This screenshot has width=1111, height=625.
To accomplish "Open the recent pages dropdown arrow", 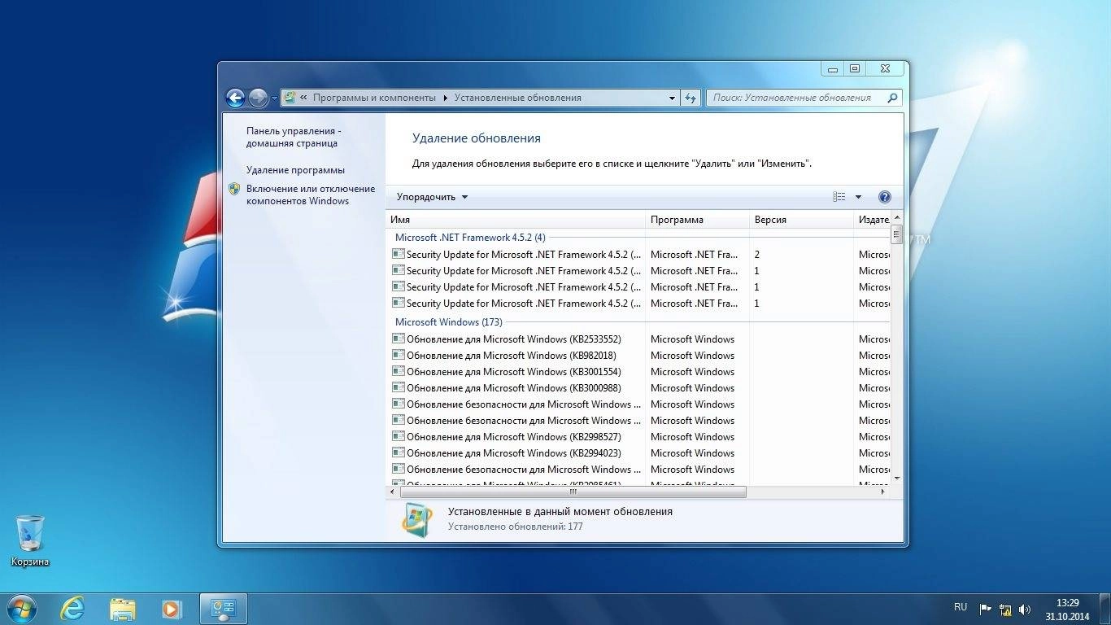I will 274,98.
